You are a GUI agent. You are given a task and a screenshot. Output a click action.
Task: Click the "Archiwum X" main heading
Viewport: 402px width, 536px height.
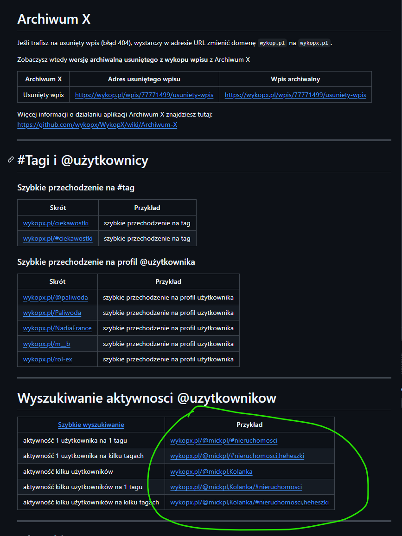coord(54,19)
